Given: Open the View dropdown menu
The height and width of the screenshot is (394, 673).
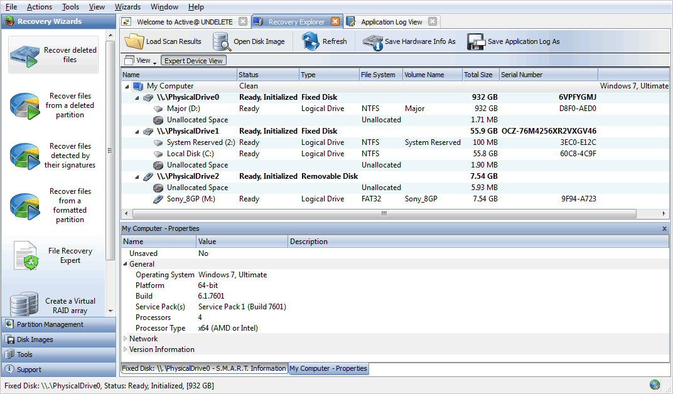Looking at the screenshot, I should coord(139,61).
